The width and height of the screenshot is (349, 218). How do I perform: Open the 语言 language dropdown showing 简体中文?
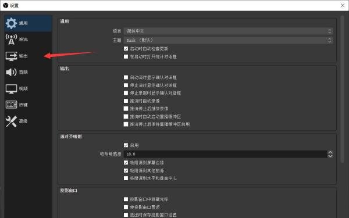coord(228,31)
